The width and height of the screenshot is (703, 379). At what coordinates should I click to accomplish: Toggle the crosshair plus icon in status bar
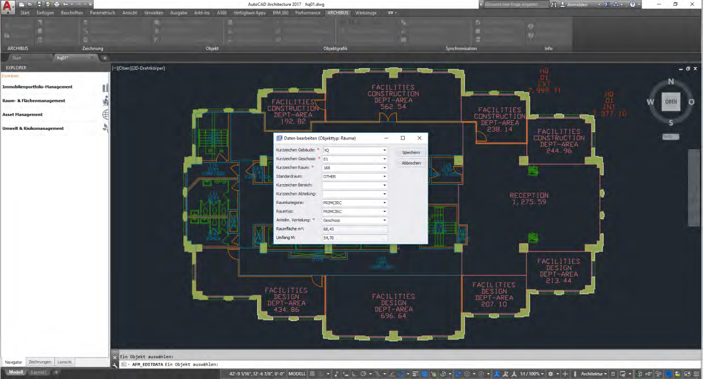tap(565, 374)
